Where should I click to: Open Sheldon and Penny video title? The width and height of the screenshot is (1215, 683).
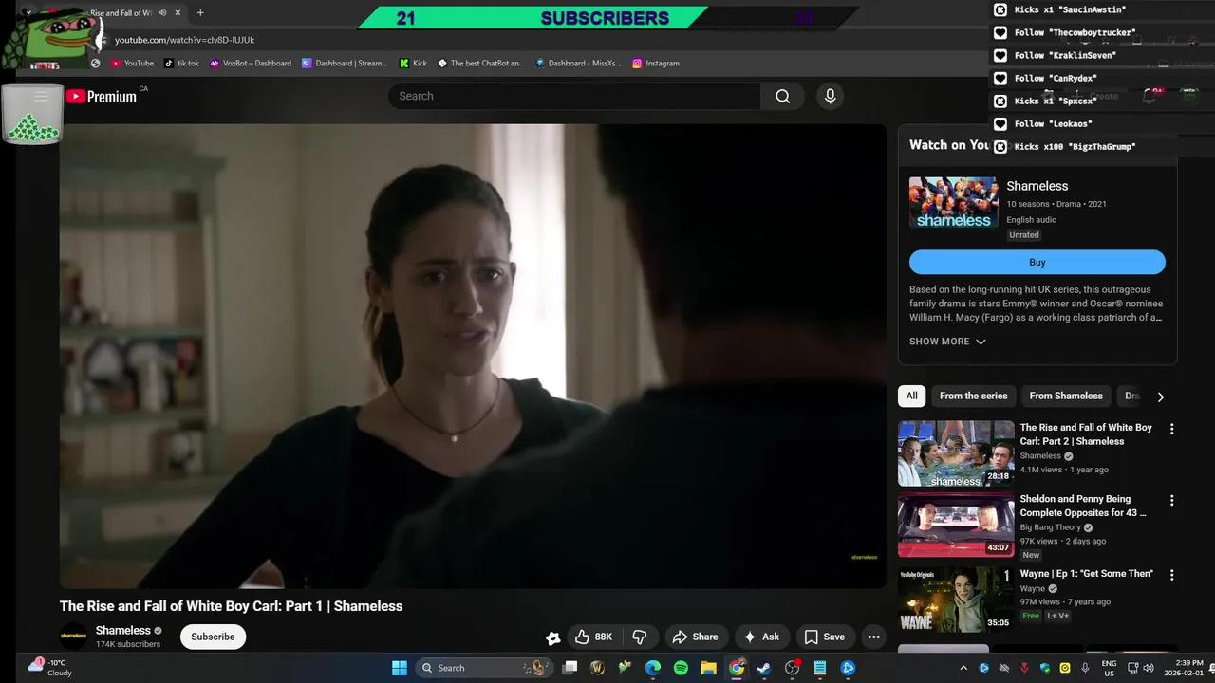click(x=1083, y=506)
